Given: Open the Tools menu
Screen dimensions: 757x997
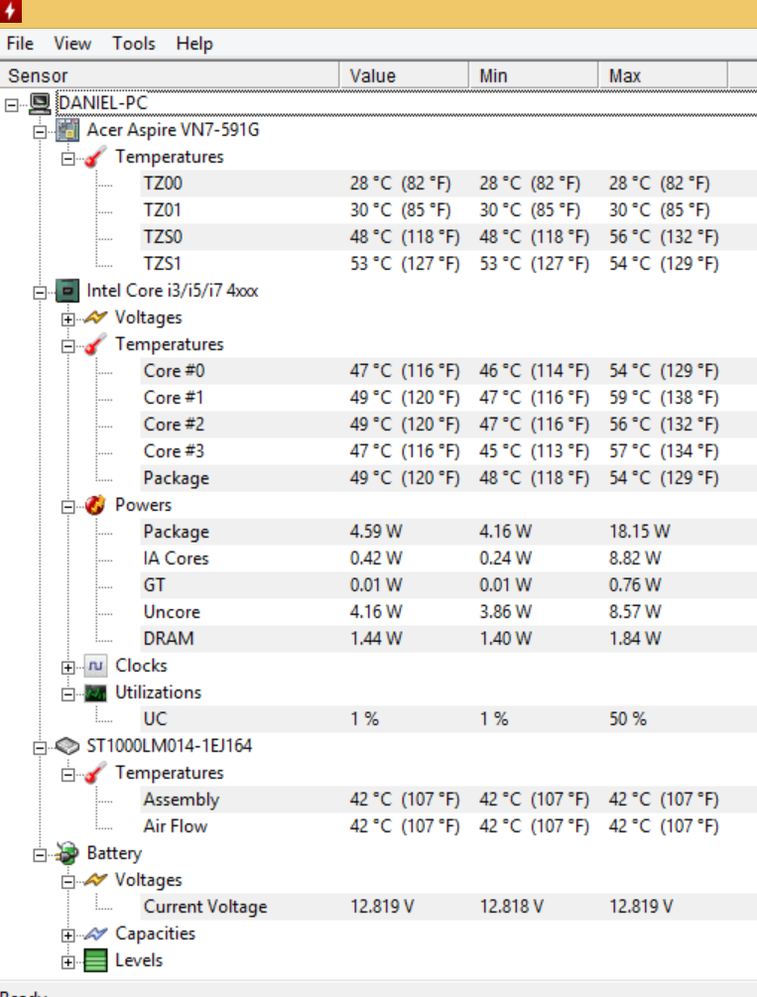Looking at the screenshot, I should (x=133, y=44).
